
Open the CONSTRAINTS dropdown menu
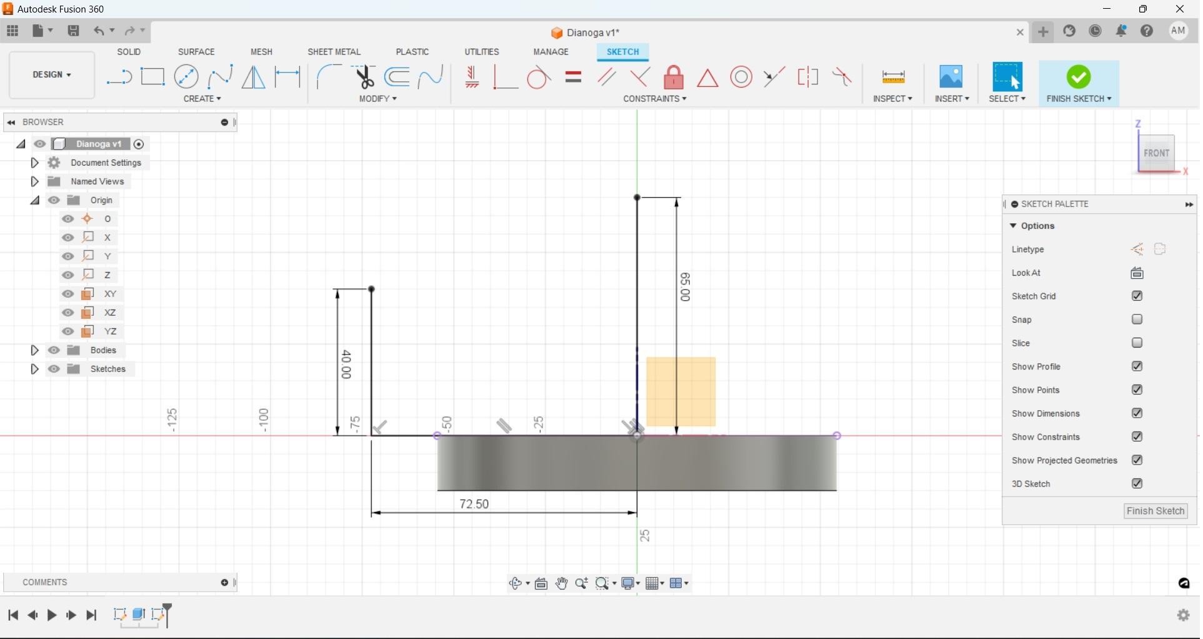click(654, 99)
